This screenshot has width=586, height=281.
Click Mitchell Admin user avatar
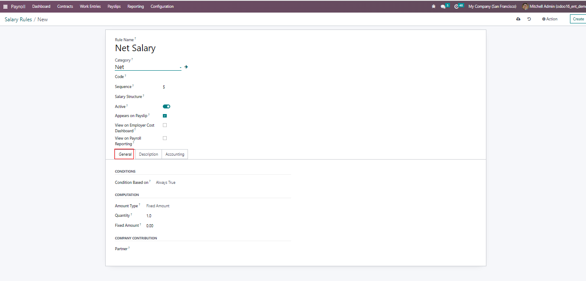point(525,7)
